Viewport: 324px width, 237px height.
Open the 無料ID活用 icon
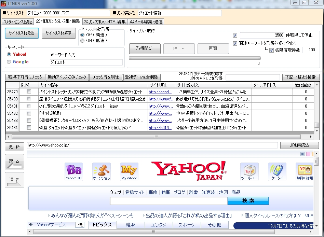pyautogui.click(x=305, y=171)
